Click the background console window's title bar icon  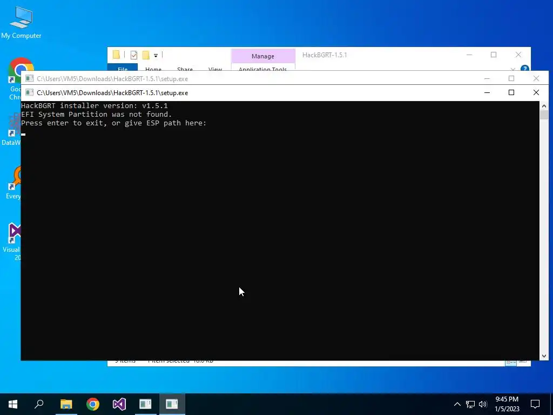click(30, 78)
